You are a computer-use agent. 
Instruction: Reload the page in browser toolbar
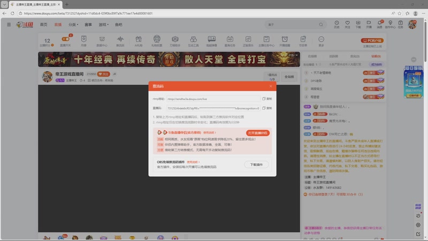pyautogui.click(x=12, y=13)
